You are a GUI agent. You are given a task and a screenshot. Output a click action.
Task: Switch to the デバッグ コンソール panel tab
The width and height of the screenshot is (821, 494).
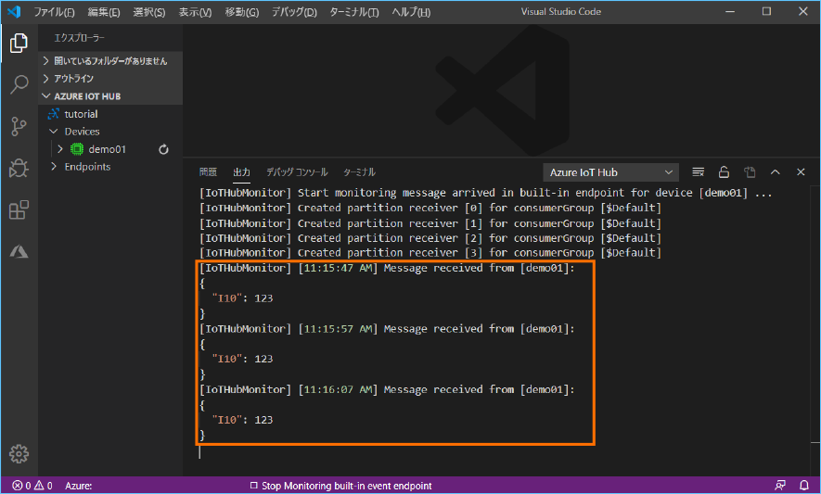(296, 172)
